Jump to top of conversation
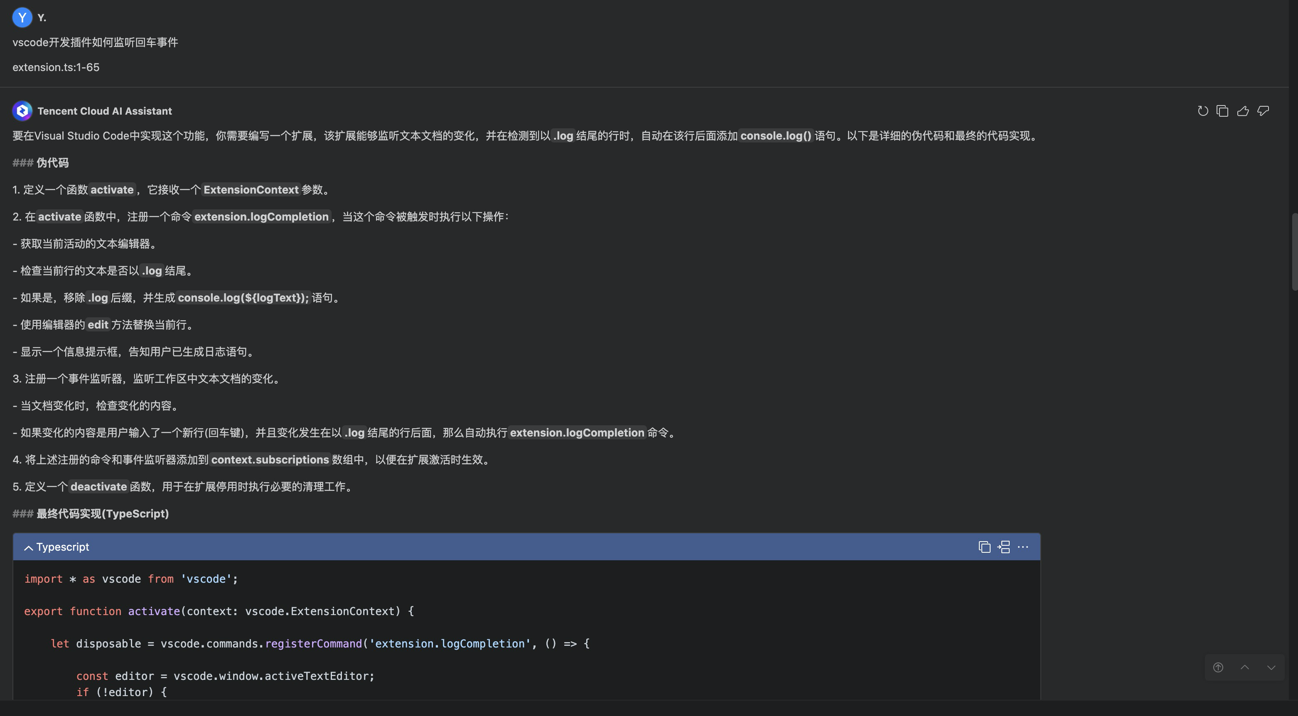The width and height of the screenshot is (1298, 716). [x=1218, y=667]
